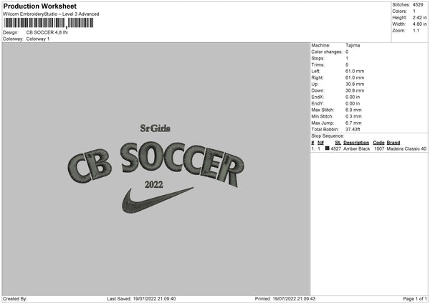Click the 2022 text in the design
This screenshot has height=304, width=430.
154,185
